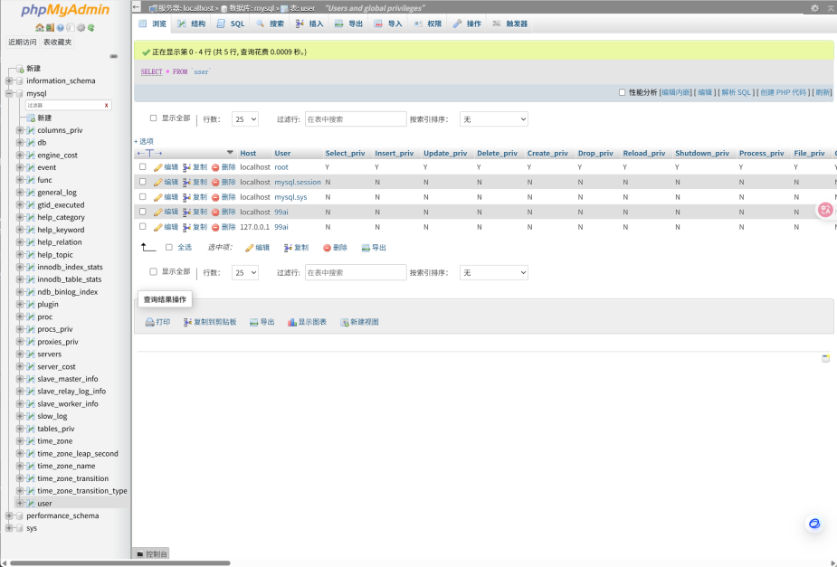Export selected rows below the table

374,248
